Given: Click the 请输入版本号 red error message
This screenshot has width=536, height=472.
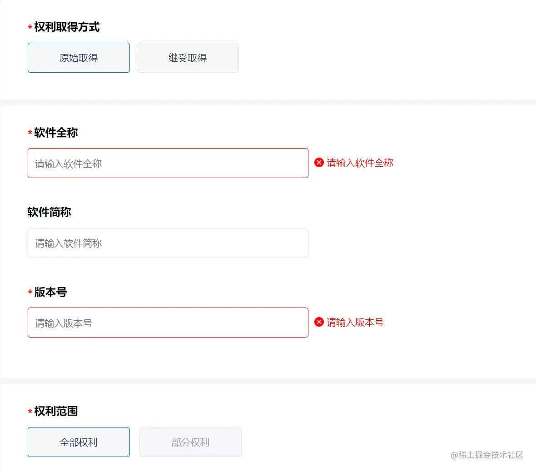Looking at the screenshot, I should [355, 322].
